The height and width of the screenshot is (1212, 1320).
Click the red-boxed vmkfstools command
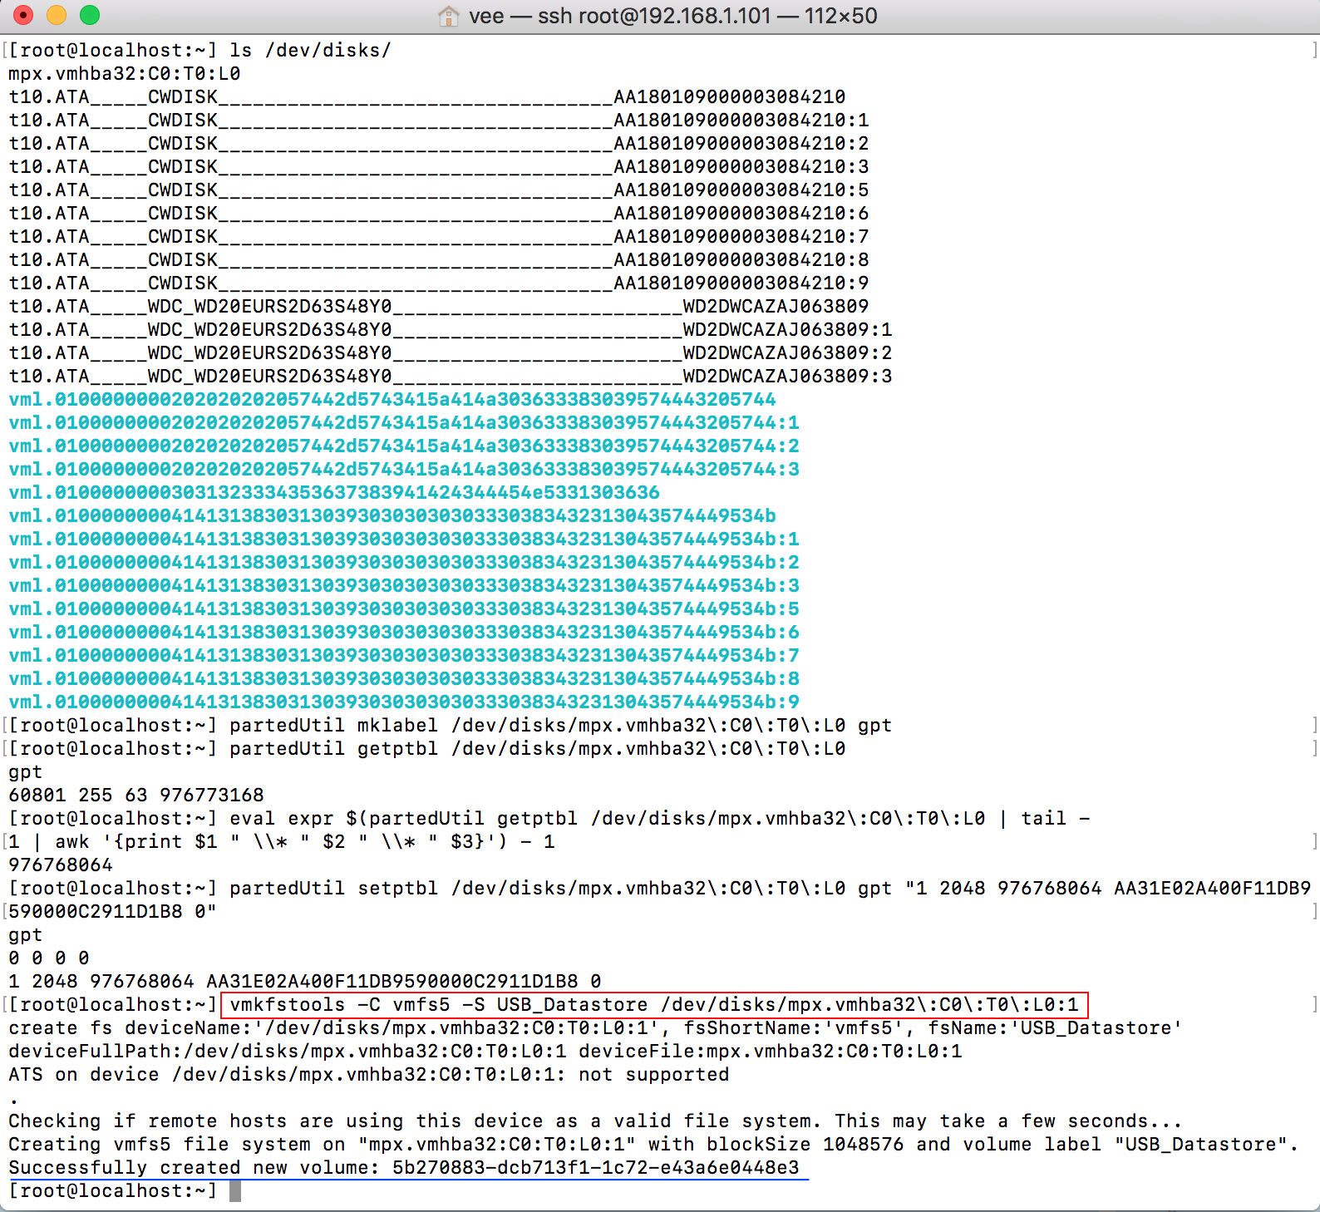point(653,1005)
